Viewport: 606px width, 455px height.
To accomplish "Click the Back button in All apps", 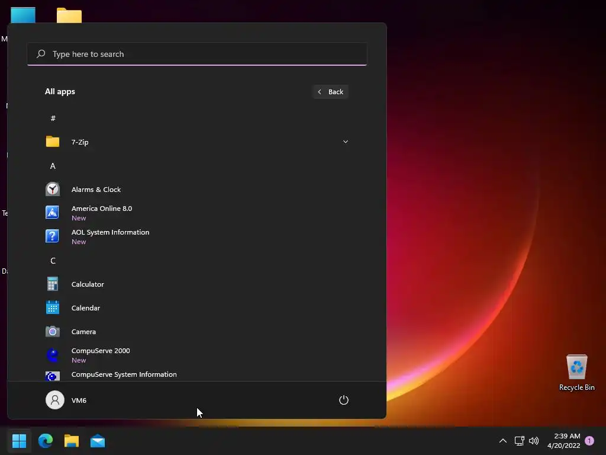I will pyautogui.click(x=330, y=92).
